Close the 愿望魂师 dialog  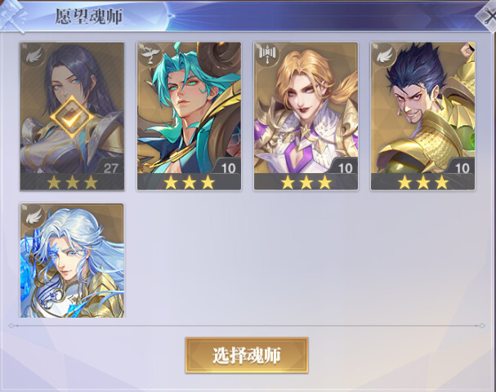point(488,16)
